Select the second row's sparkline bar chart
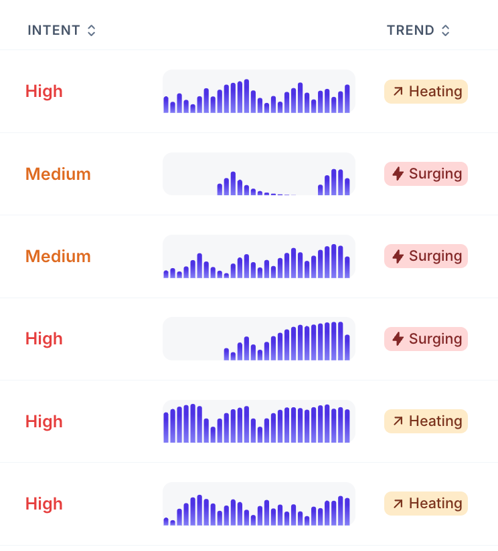This screenshot has width=498, height=551. (x=259, y=174)
